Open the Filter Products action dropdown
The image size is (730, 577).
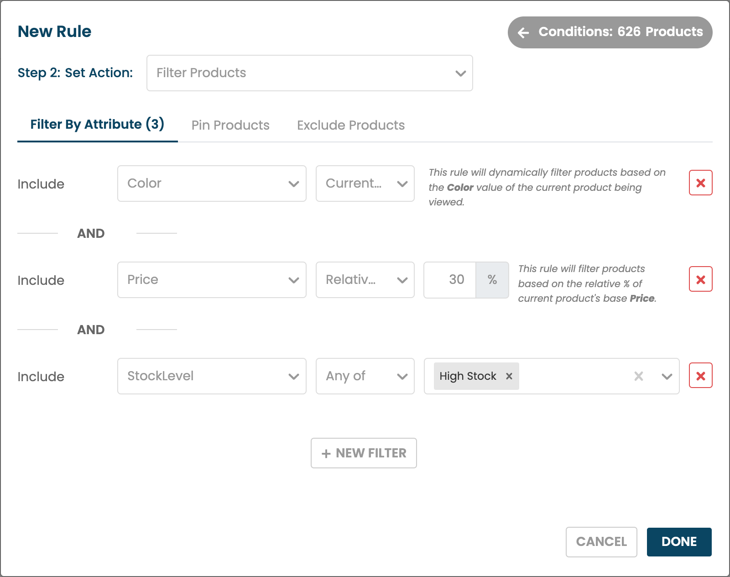pos(309,73)
